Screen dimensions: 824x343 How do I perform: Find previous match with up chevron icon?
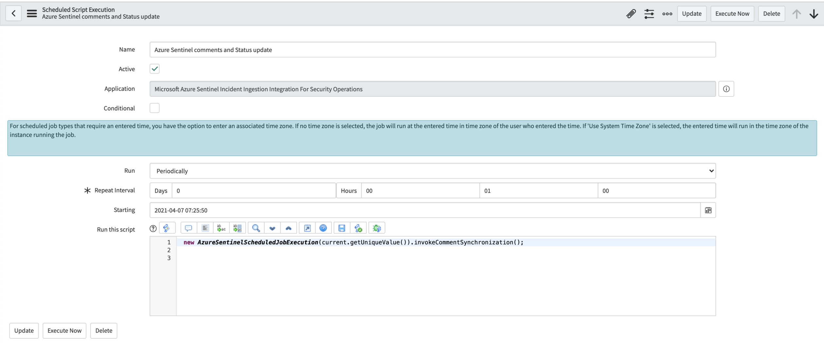[x=288, y=228]
